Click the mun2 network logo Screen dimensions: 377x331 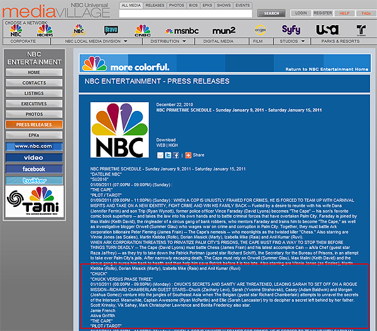(225, 30)
